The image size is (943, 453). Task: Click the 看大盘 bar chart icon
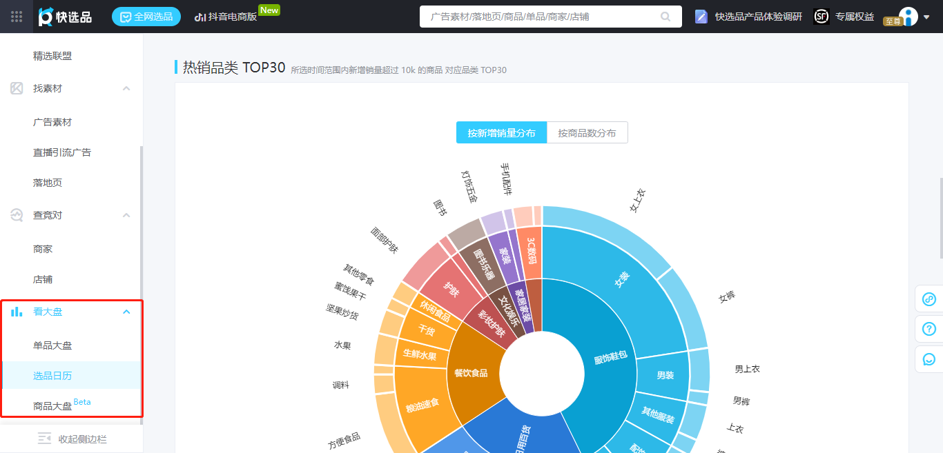(17, 312)
